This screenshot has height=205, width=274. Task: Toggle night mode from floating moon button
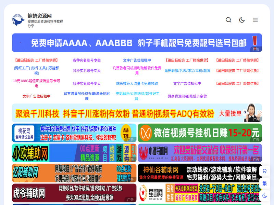264,196
